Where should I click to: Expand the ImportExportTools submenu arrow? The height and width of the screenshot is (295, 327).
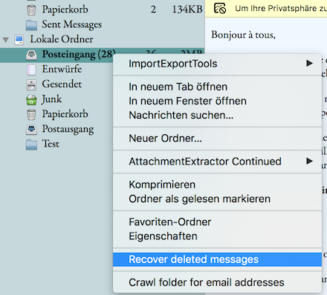click(x=309, y=63)
